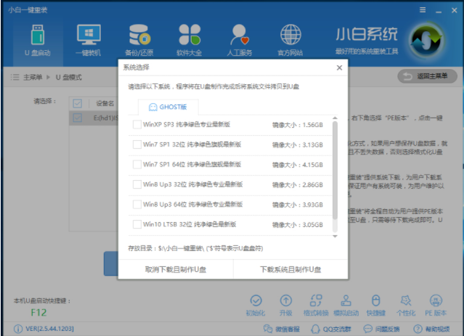Open the PE版本 icon

[435, 303]
